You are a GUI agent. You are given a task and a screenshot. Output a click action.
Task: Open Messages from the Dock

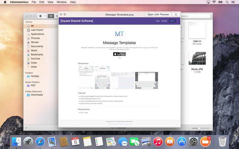[123, 142]
